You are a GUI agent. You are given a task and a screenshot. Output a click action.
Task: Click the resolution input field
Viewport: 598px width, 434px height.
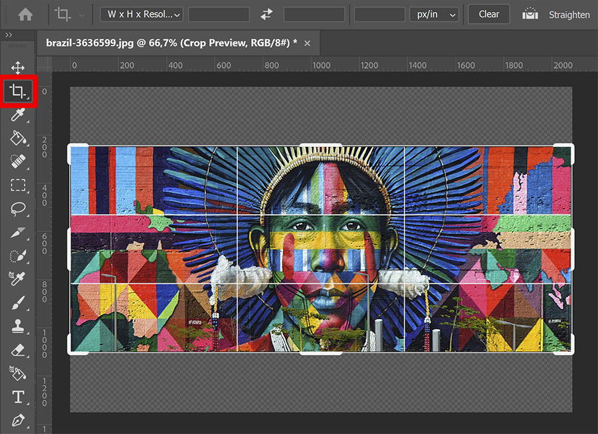[379, 15]
